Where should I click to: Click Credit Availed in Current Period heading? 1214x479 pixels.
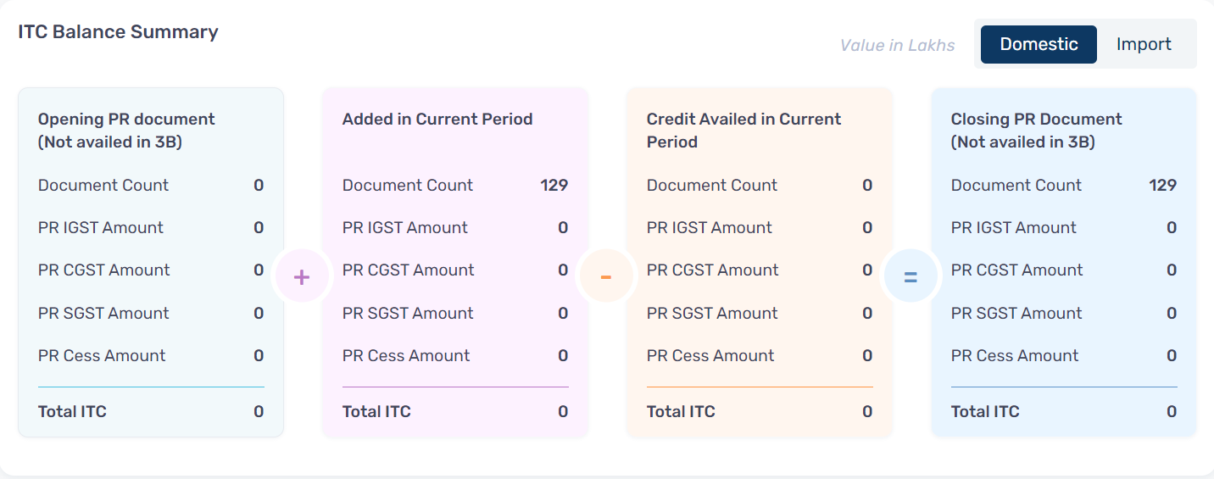pos(743,131)
